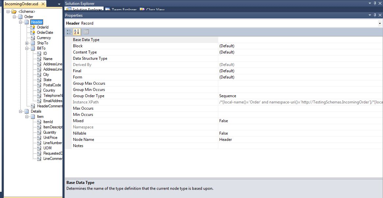
Task: Select the Content Type property row
Action: [224, 52]
